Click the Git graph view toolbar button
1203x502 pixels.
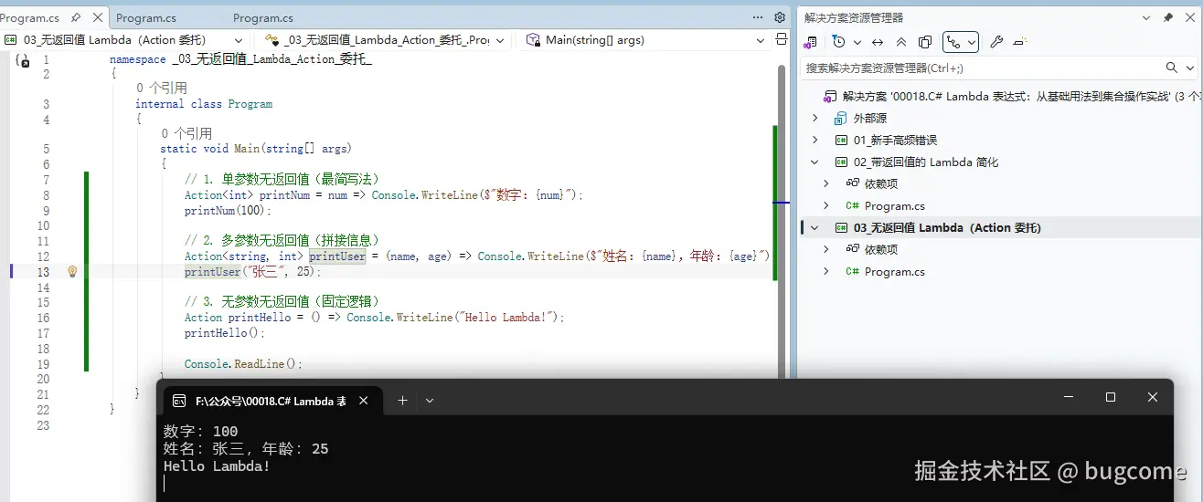(x=953, y=42)
